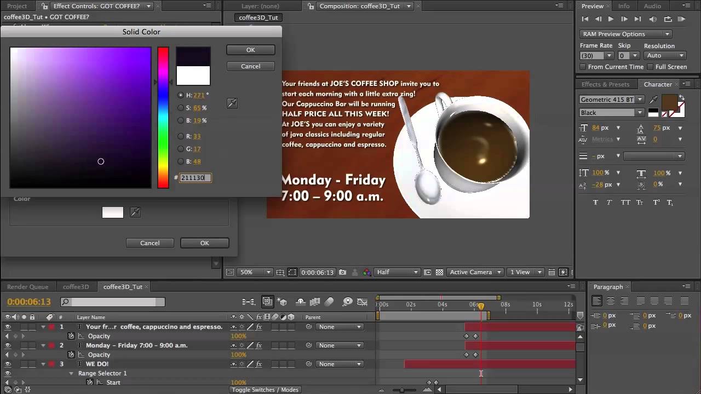Open Half resolution dropdown in viewer
Viewport: 701px width, 394px height.
[x=398, y=272]
